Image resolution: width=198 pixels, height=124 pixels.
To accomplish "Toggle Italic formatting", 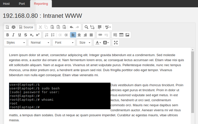I will pyautogui.click(x=13, y=35).
